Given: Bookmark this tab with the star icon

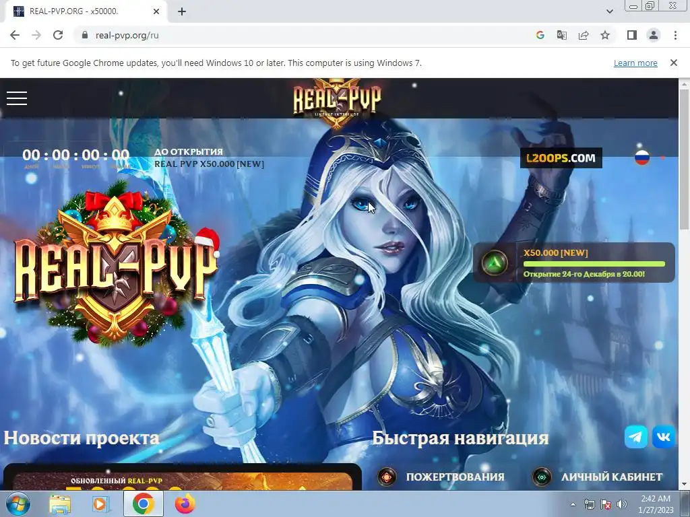Looking at the screenshot, I should 605,35.
